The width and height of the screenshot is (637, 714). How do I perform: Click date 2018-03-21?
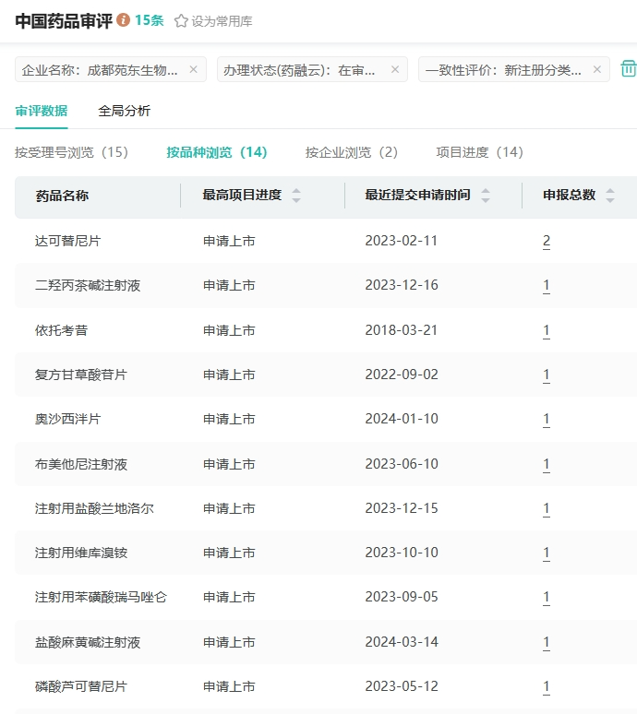401,330
